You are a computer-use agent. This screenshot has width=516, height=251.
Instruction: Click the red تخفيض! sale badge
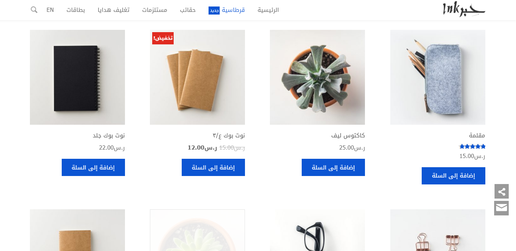163,38
